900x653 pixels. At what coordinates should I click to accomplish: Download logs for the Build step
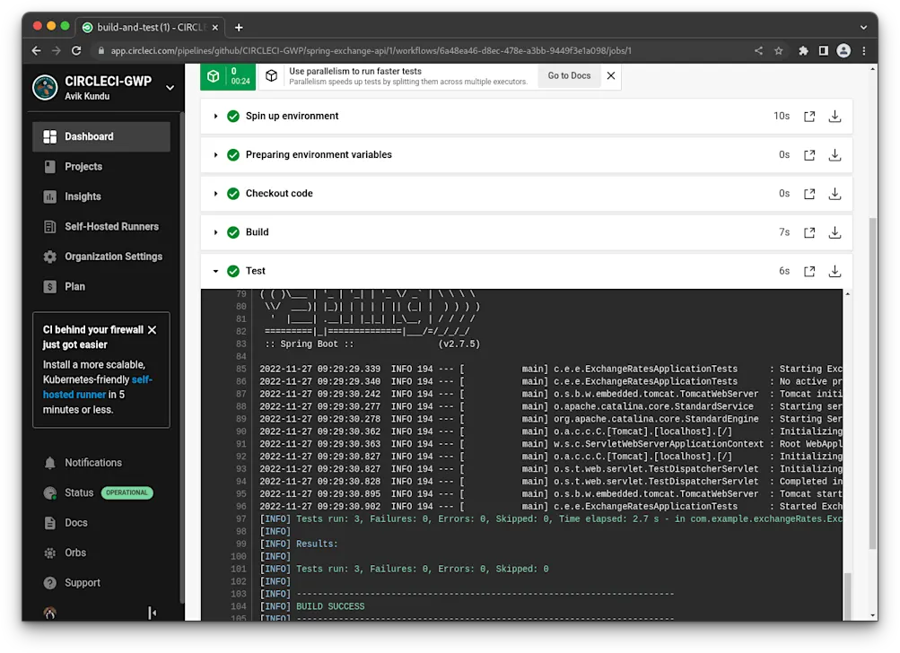tap(834, 231)
